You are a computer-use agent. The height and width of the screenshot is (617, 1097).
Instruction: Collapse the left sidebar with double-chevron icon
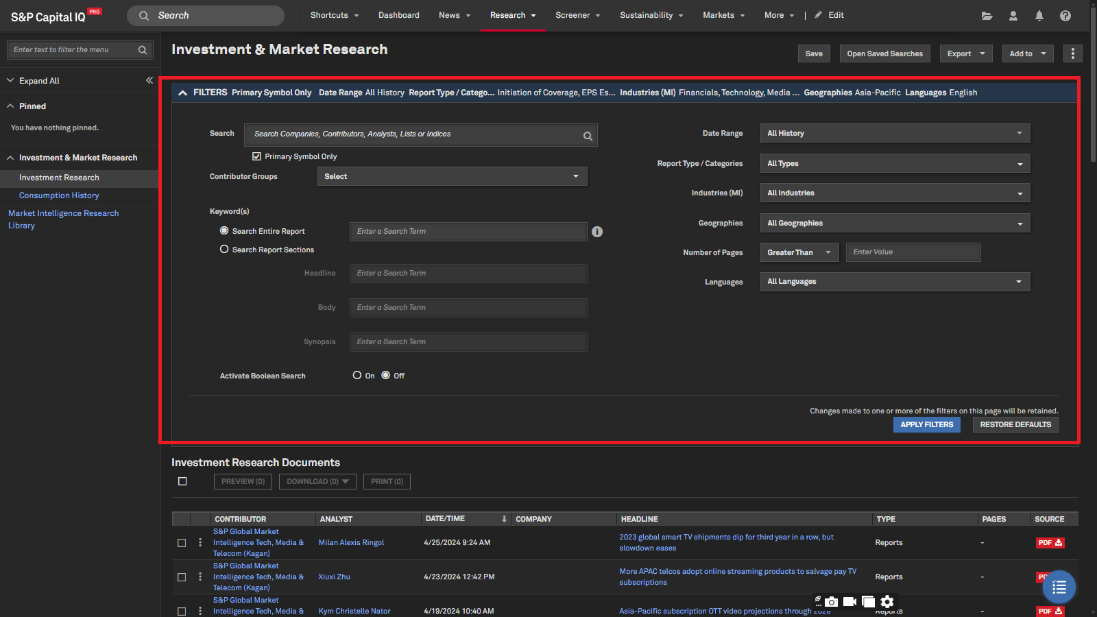pos(149,80)
